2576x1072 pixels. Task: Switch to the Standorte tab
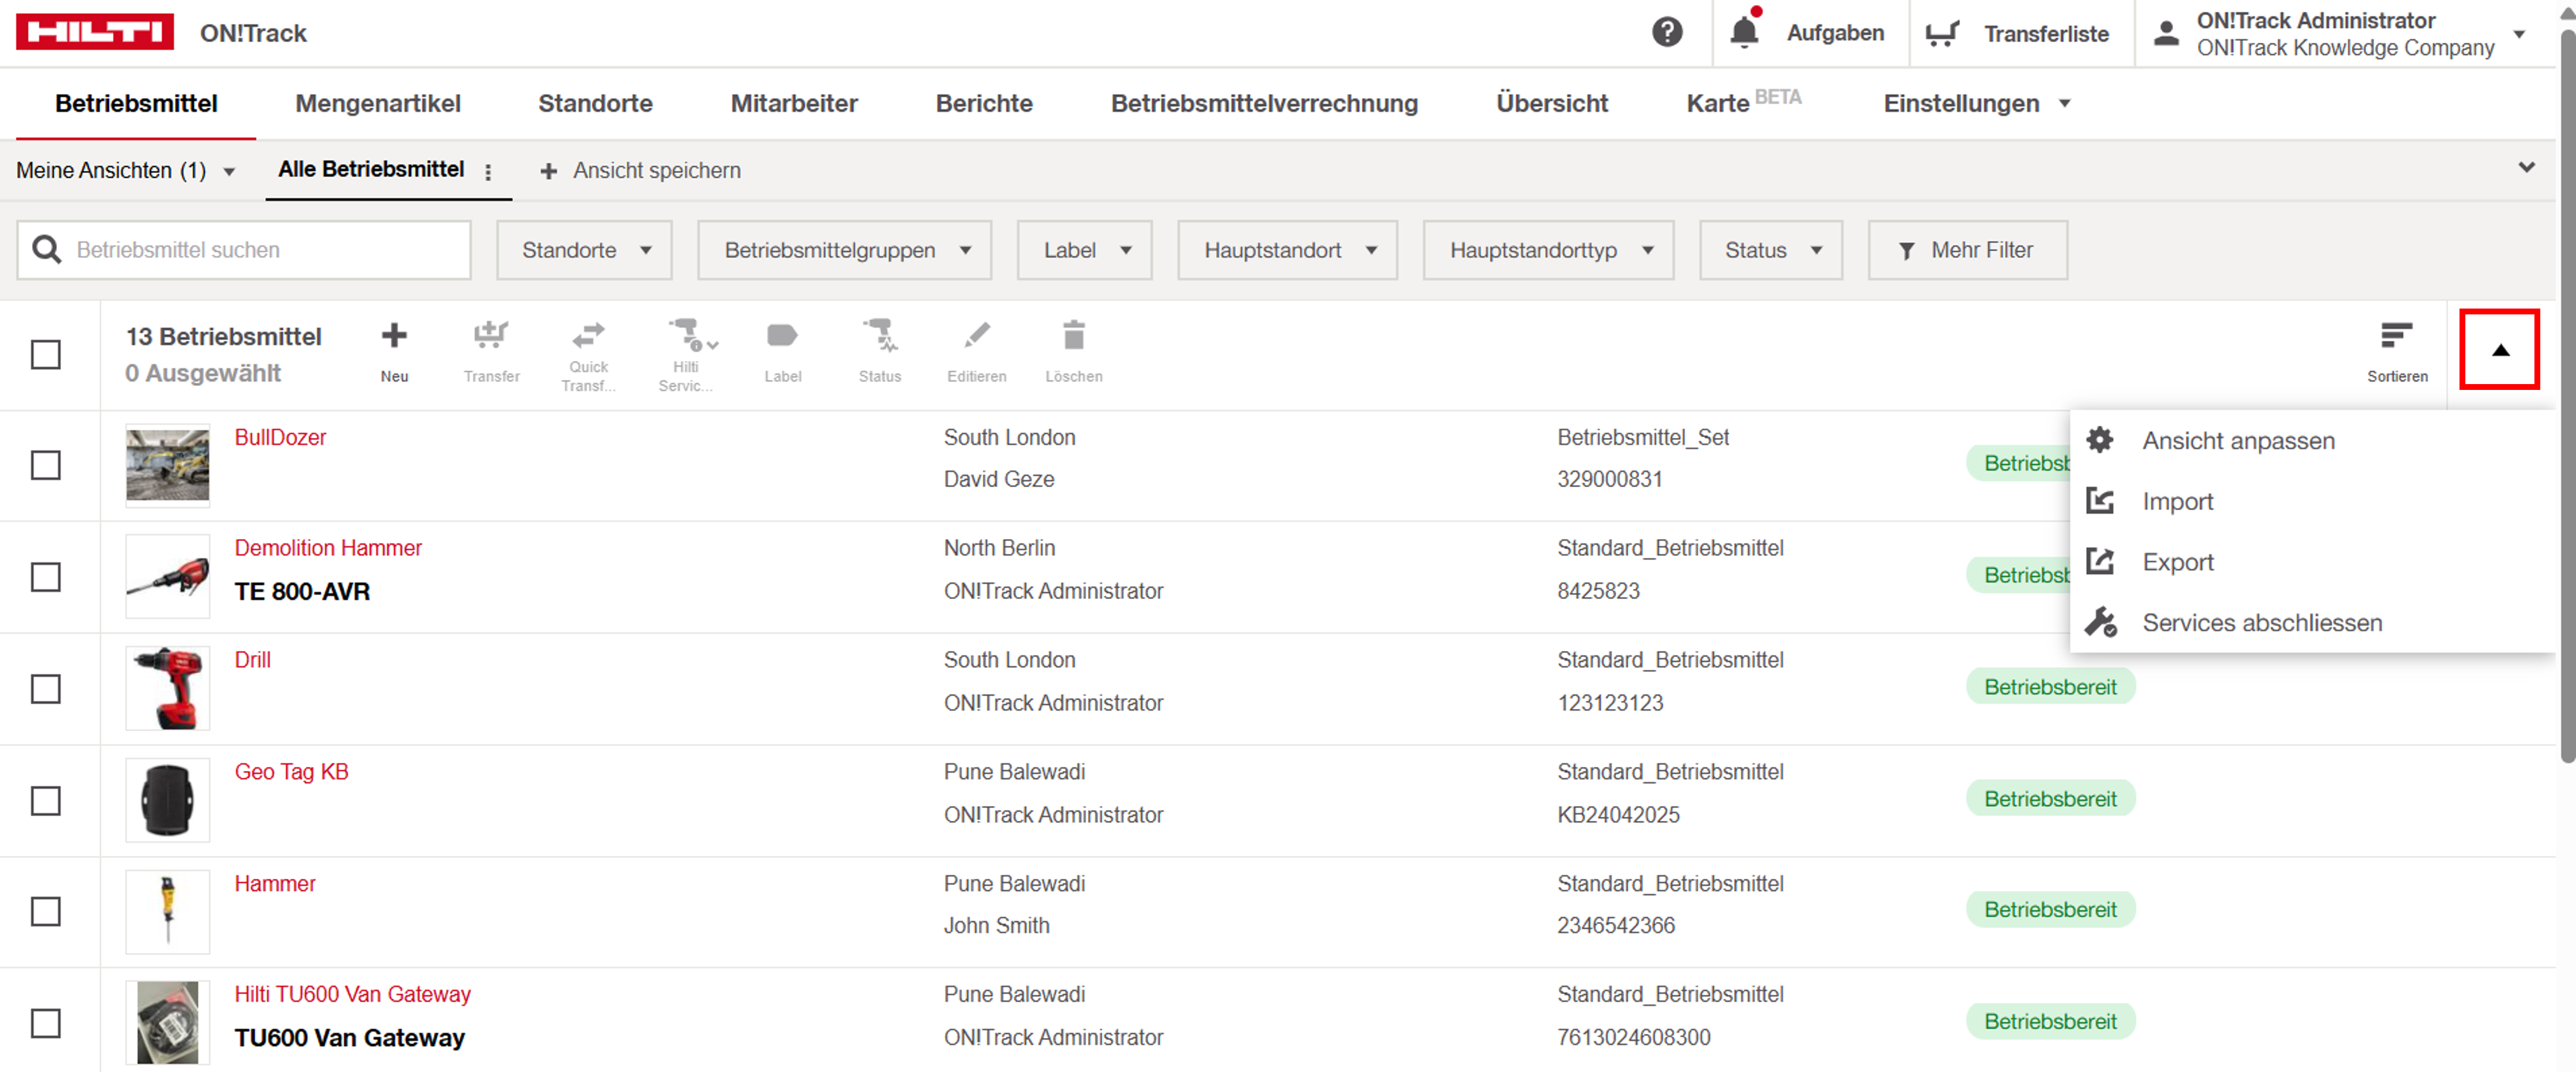point(595,103)
